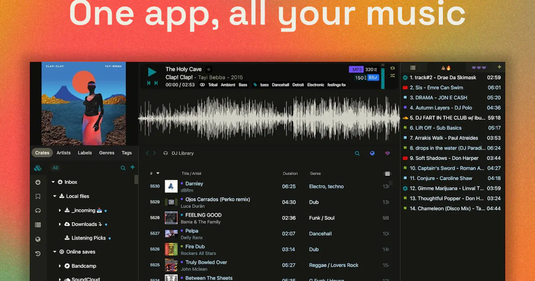Sort by the Duration column
Viewport: 535px width, 281px height.
[290, 174]
